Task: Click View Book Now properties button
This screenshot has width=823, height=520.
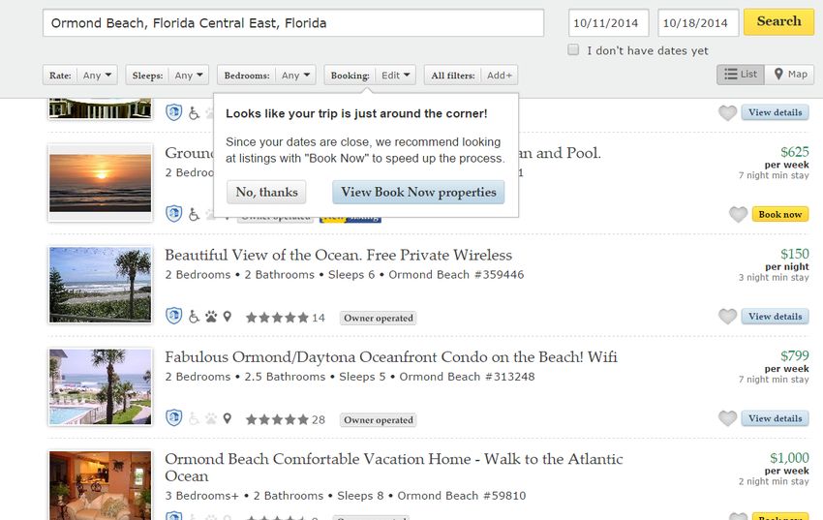Action: pyautogui.click(x=418, y=192)
